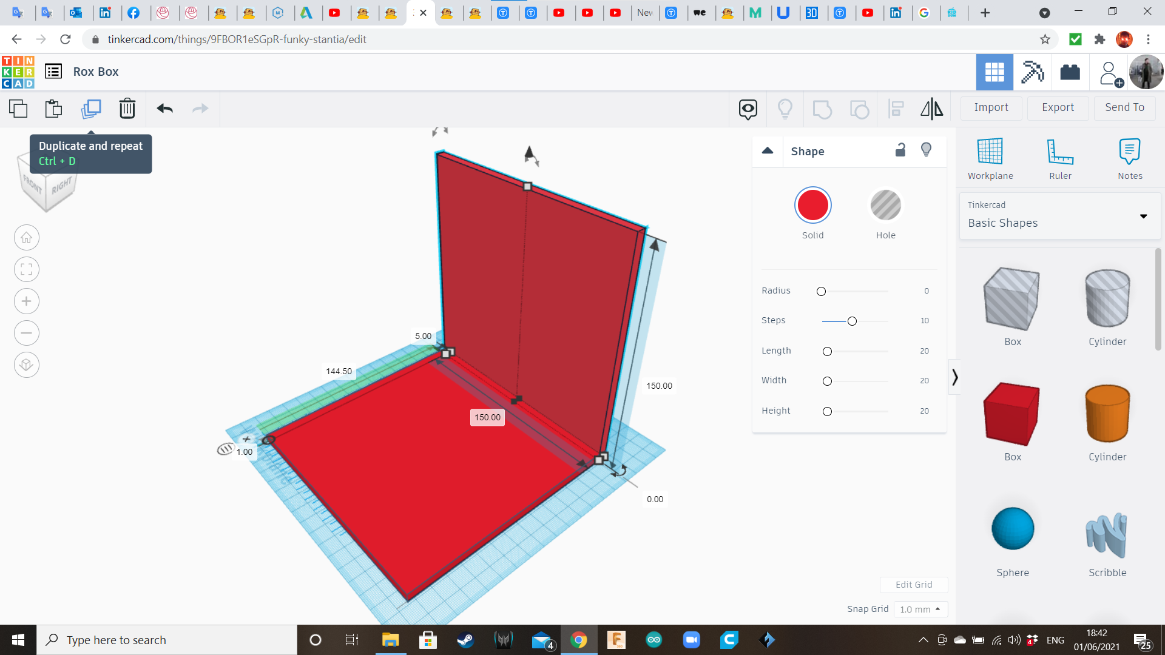Screen dimensions: 1165x655
Task: Click the Fit all in view icon
Action: (x=27, y=269)
